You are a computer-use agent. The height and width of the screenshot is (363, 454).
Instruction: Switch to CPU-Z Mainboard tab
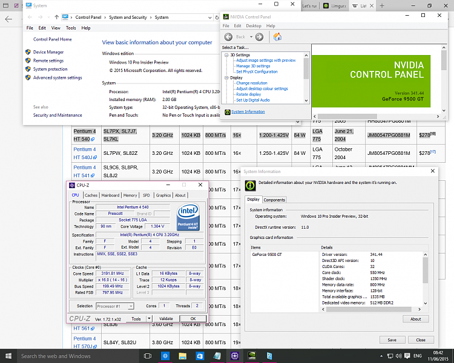[x=110, y=195]
